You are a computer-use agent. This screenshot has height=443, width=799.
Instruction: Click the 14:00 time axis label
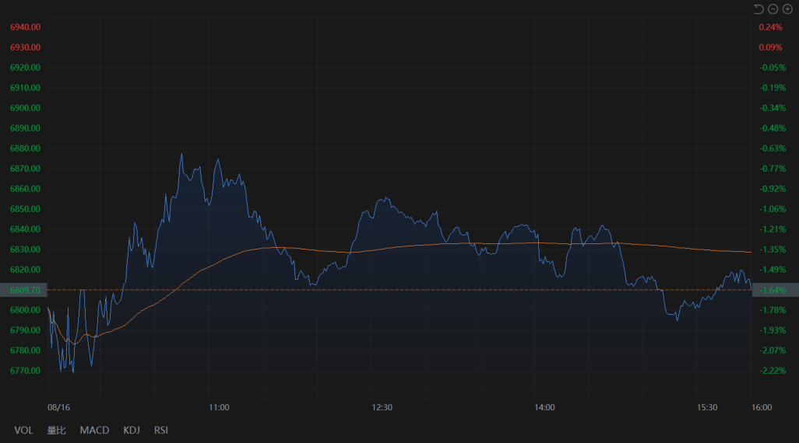point(544,407)
